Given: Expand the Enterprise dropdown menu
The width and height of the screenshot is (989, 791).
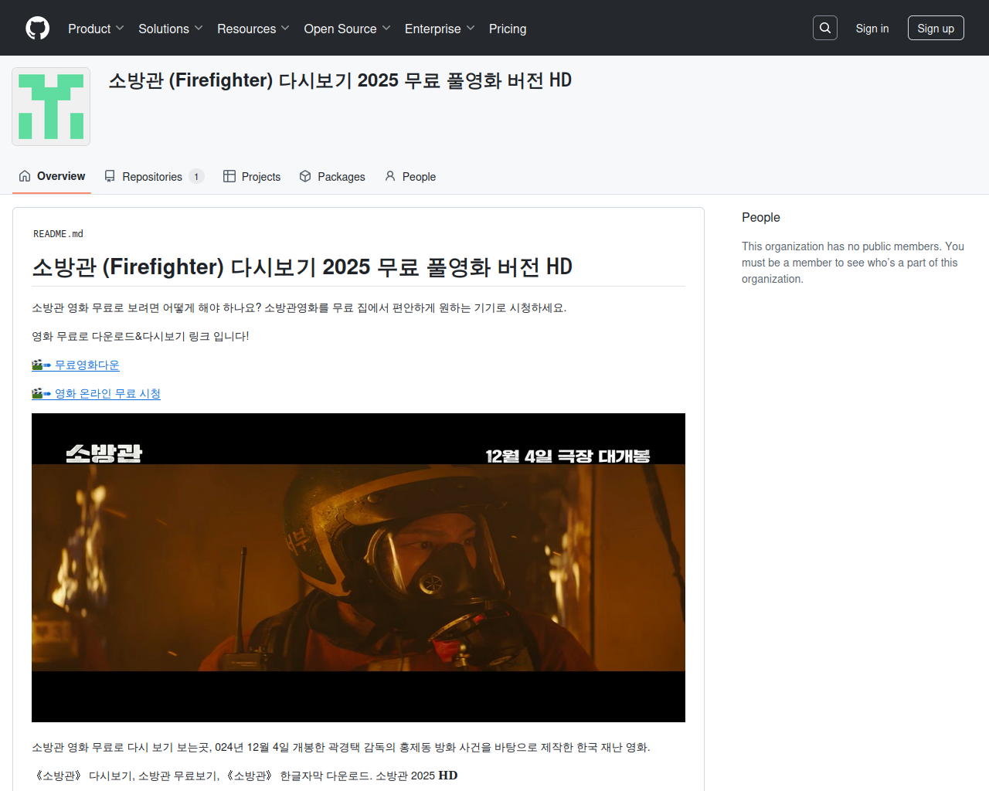Looking at the screenshot, I should click(439, 29).
